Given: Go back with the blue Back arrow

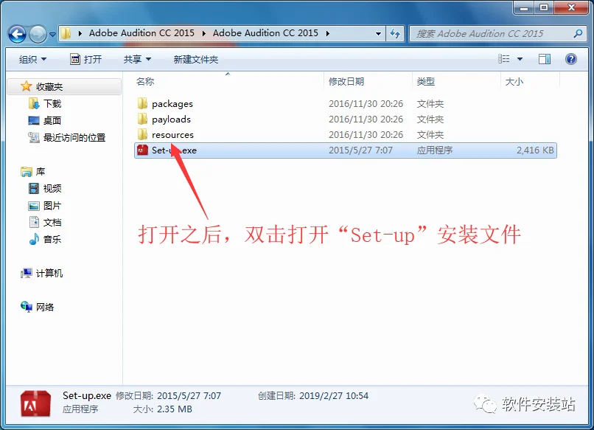Looking at the screenshot, I should click(17, 34).
